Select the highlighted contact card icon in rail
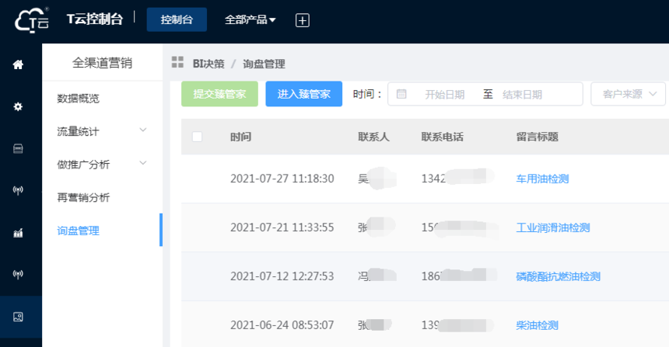Viewport: 669px width, 347px height. pos(18,317)
